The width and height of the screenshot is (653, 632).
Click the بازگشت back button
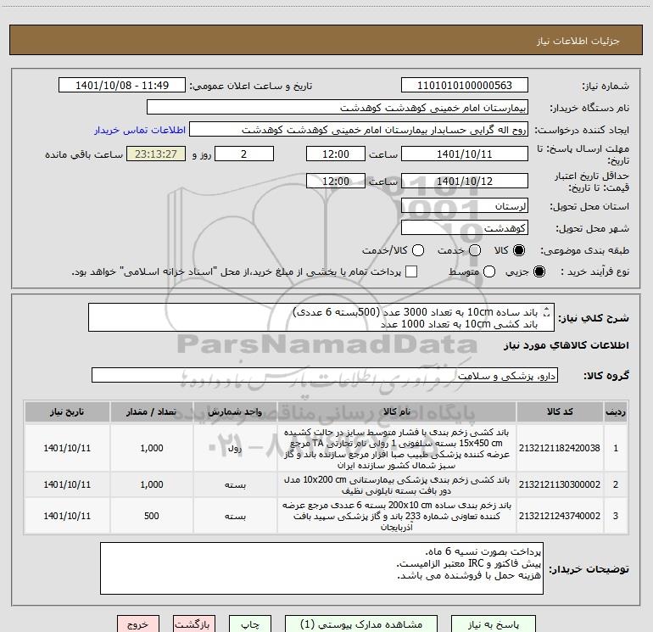[x=194, y=624]
